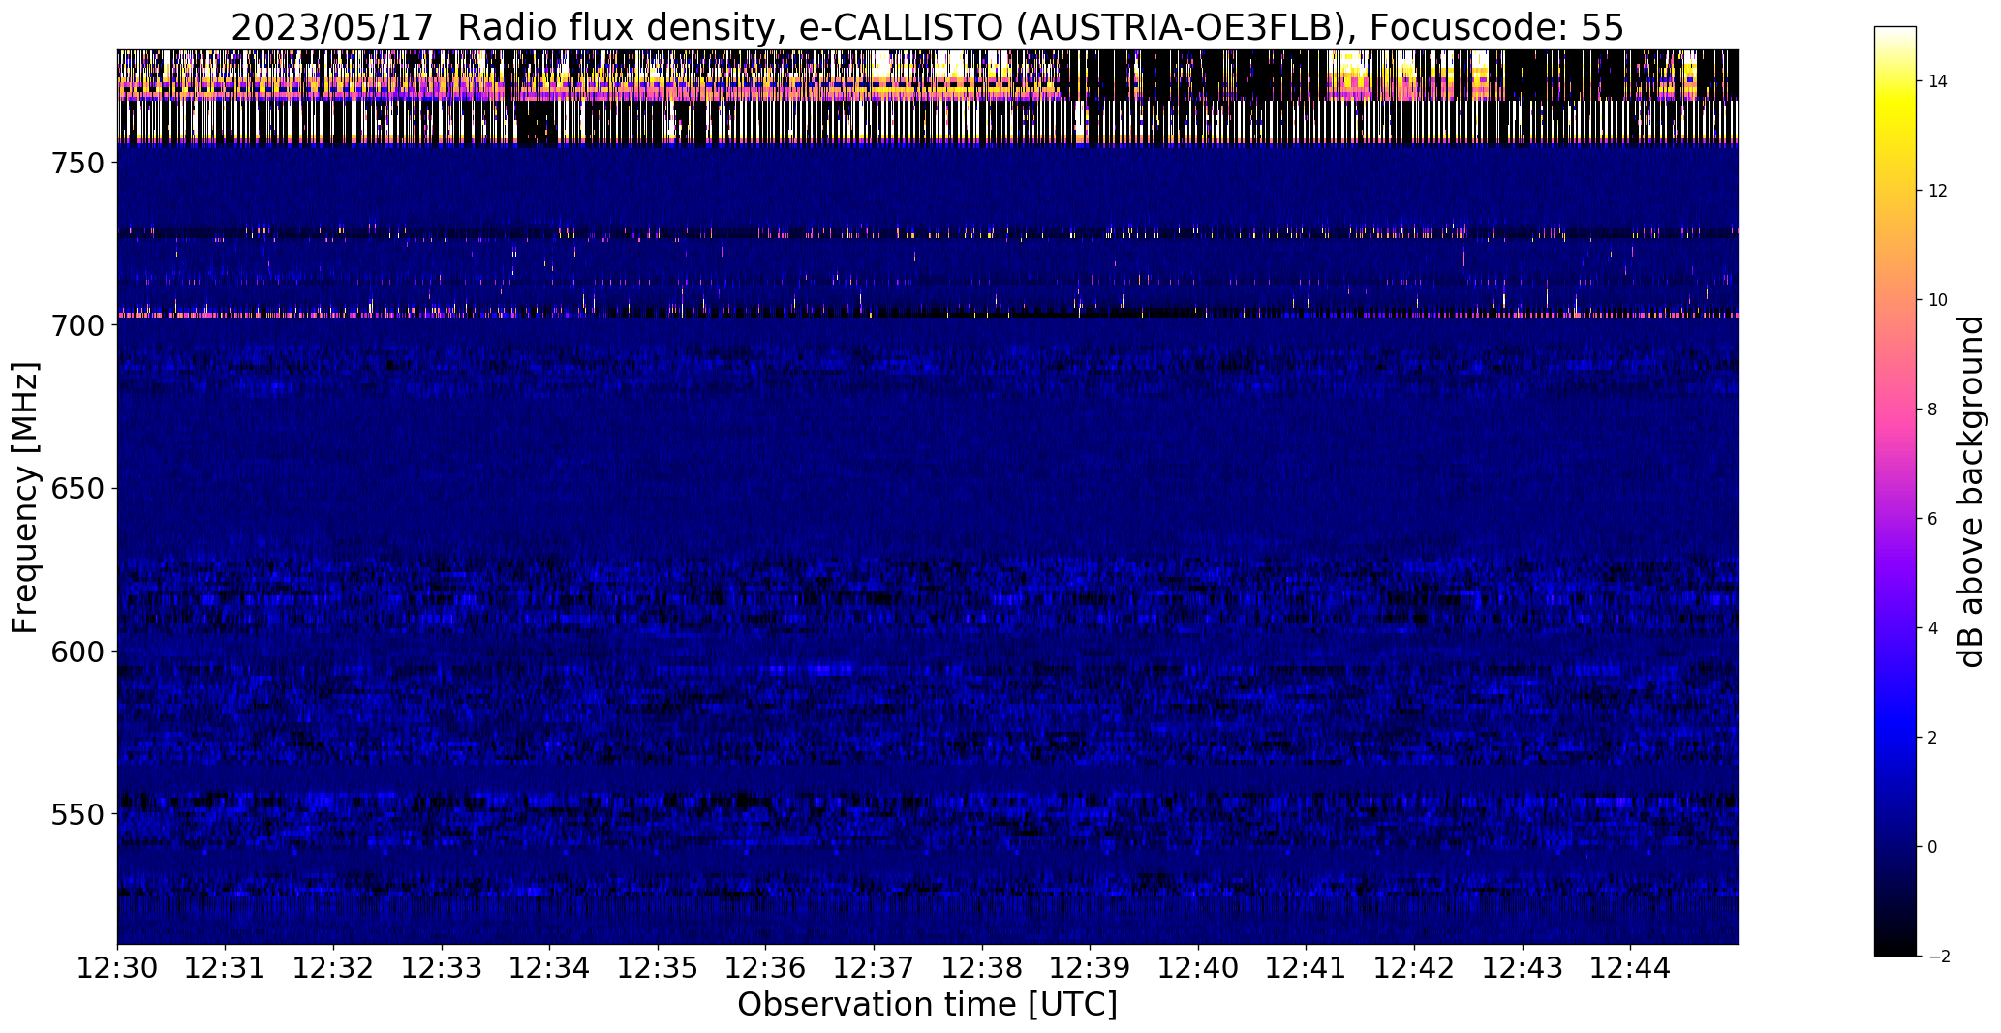Click the 12:36 time tick label
2001x1033 pixels.
coord(766,968)
